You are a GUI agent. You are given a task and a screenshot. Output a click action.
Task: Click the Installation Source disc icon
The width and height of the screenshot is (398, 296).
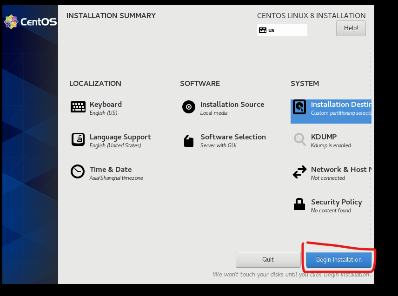[189, 107]
